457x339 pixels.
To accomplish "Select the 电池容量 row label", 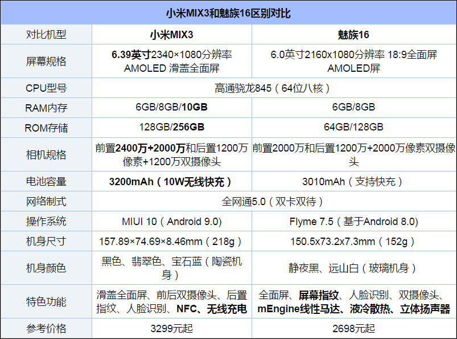I will coord(46,181).
